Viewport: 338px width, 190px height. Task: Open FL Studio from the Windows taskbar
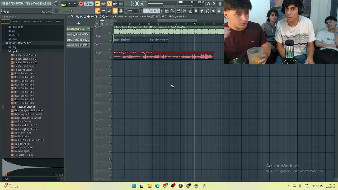pyautogui.click(x=181, y=186)
